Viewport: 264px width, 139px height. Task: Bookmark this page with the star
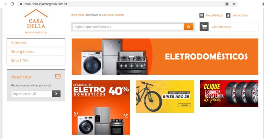[x=234, y=4]
